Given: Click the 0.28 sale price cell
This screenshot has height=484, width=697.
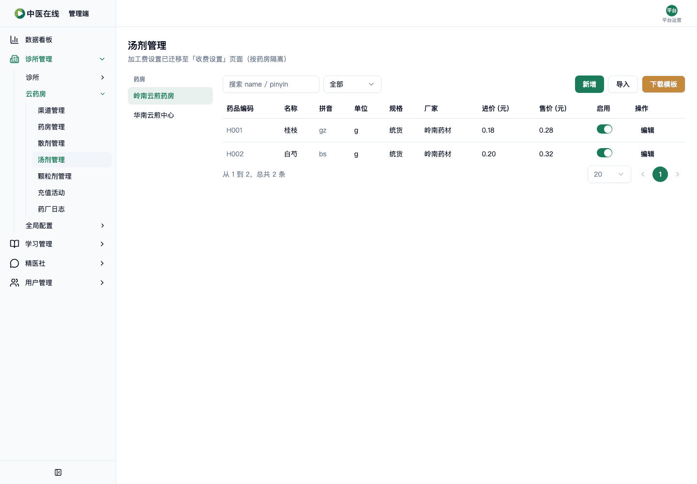Looking at the screenshot, I should click(x=546, y=130).
